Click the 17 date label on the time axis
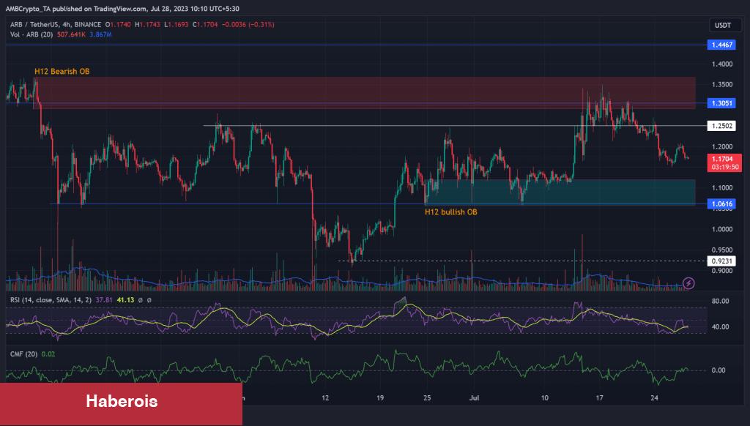This screenshot has height=426, width=750. (x=599, y=397)
